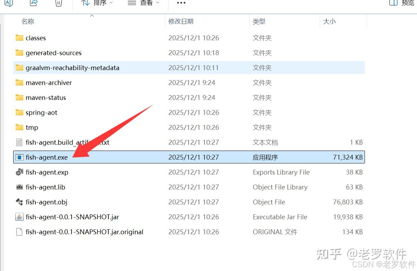The height and width of the screenshot is (271, 417).
Task: Click the fish-agent.lib library icon
Action: coord(19,187)
